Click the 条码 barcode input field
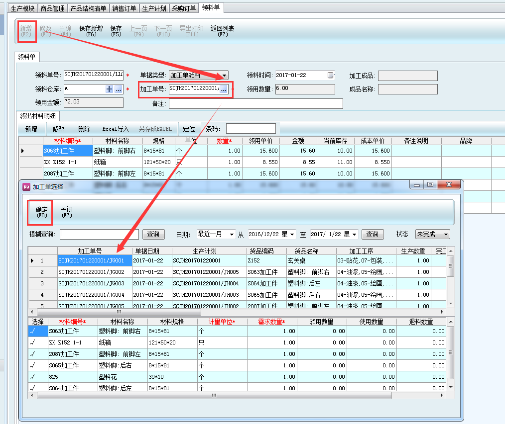The height and width of the screenshot is (424, 505). (x=251, y=129)
